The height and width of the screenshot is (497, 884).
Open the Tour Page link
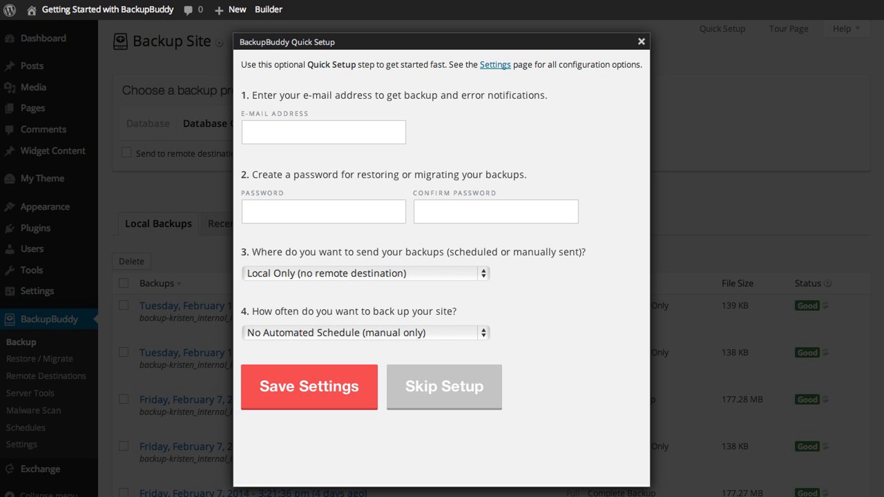click(x=789, y=29)
